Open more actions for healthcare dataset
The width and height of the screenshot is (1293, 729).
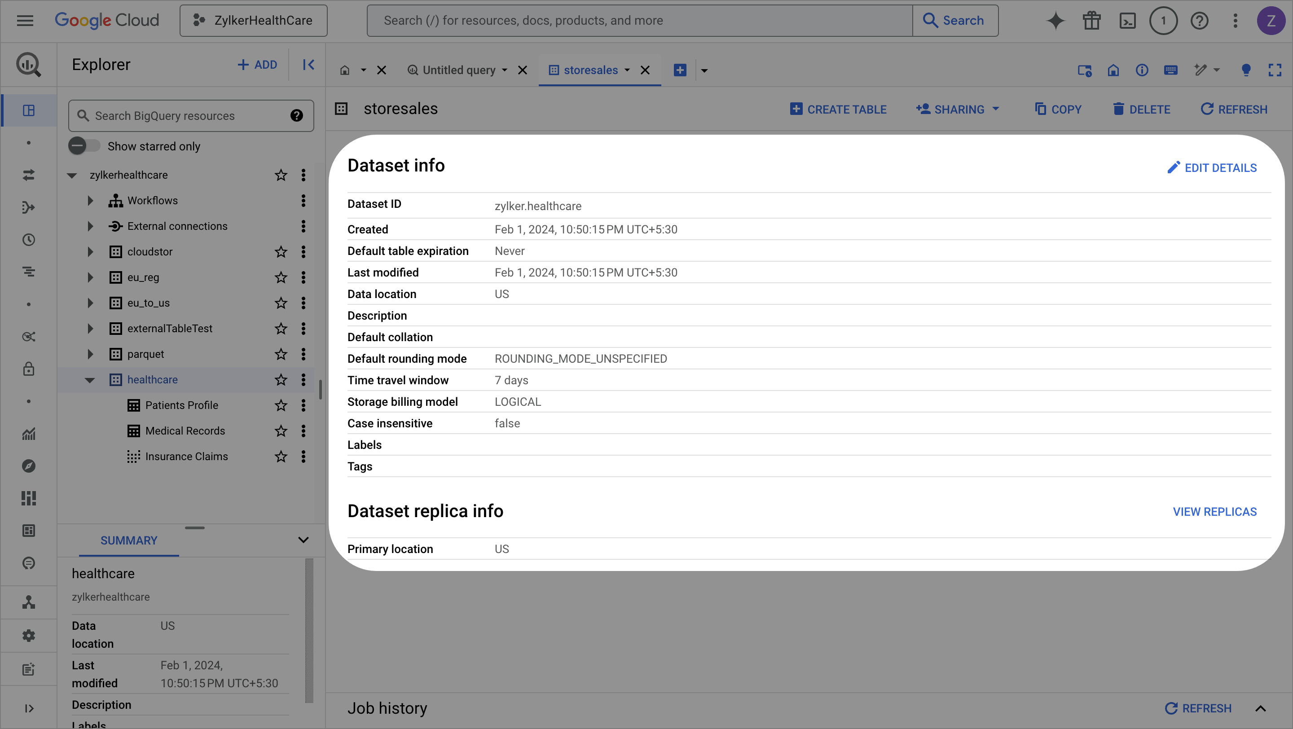[x=303, y=380]
